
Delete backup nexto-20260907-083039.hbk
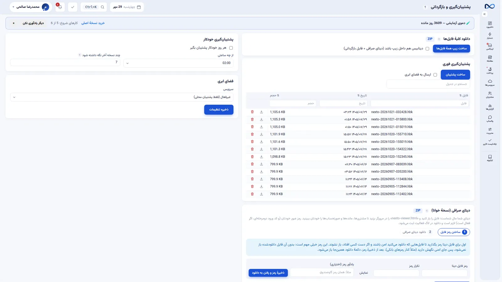252,164
